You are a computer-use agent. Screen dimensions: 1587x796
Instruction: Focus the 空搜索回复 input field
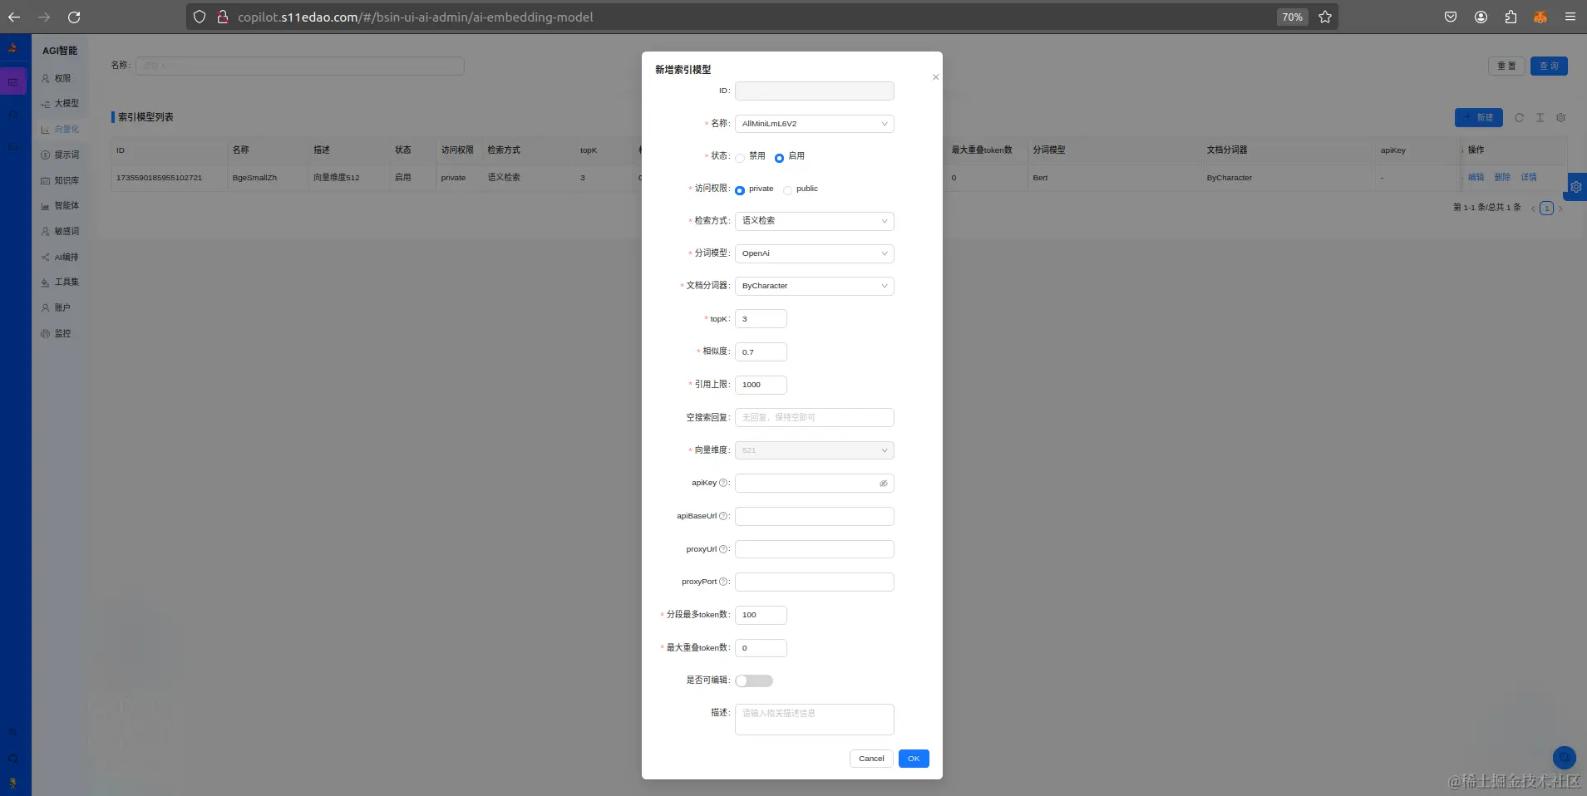click(815, 418)
